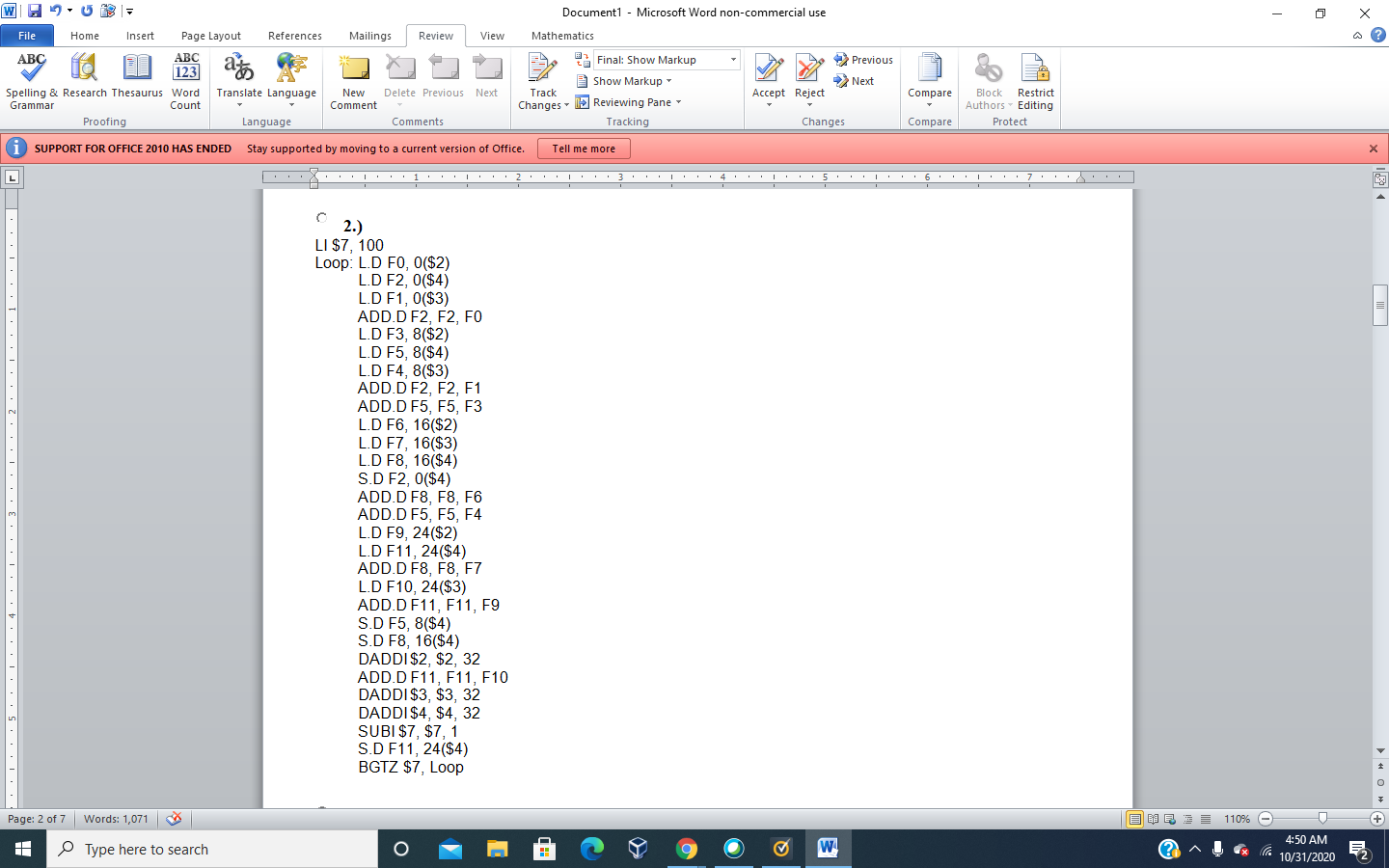The image size is (1389, 868).
Task: Open the Undo history dropdown arrow
Action: [x=69, y=12]
